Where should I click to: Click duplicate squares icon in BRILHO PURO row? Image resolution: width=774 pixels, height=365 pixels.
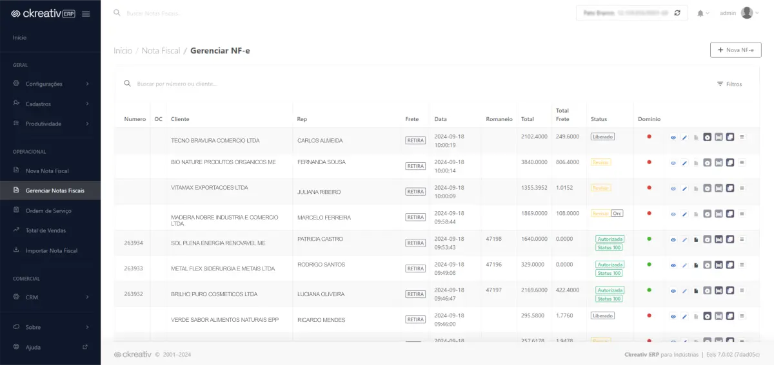pyautogui.click(x=730, y=291)
